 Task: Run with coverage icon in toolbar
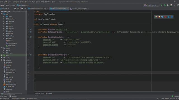(x=168, y=5)
